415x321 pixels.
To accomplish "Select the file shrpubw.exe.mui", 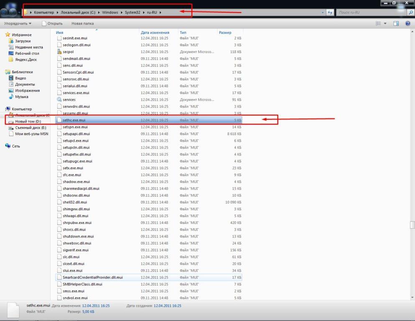I will click(x=149, y=222).
